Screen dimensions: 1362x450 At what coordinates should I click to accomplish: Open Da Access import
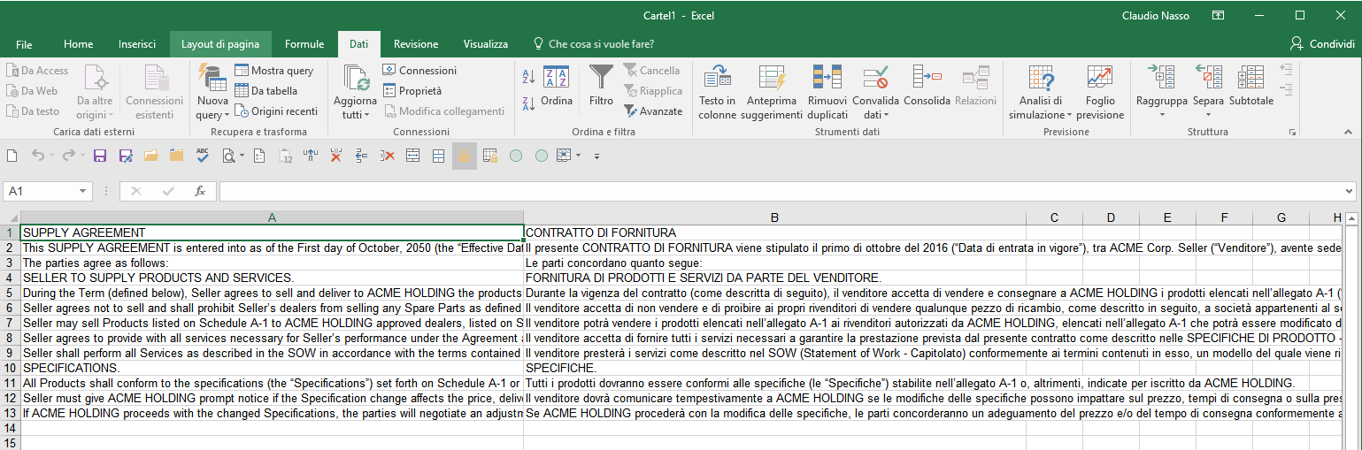coord(37,71)
